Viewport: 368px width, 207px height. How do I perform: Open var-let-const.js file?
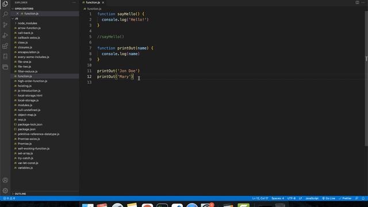click(28, 163)
